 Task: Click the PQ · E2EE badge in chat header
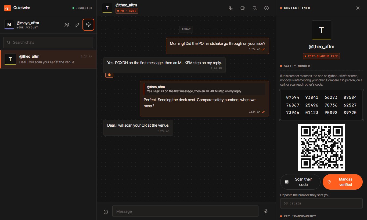click(x=127, y=11)
